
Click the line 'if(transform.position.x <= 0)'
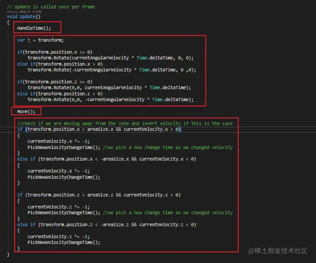[55, 52]
